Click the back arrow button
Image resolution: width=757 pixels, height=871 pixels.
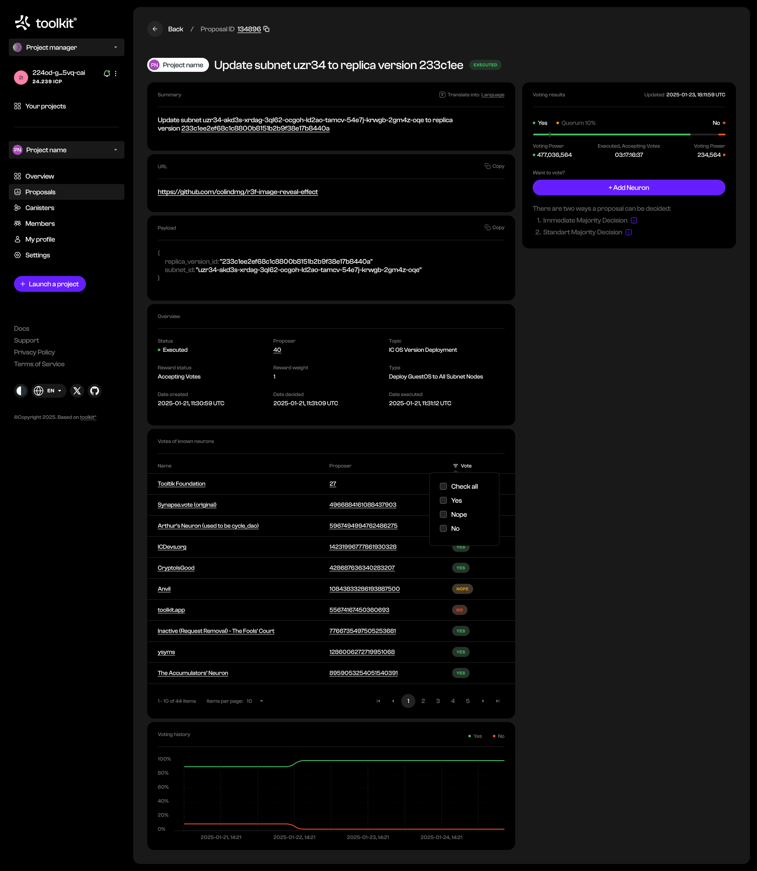155,29
